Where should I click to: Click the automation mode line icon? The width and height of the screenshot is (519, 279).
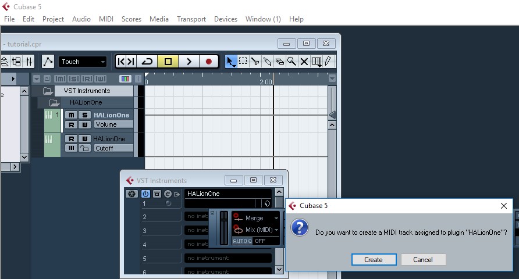[x=48, y=62]
